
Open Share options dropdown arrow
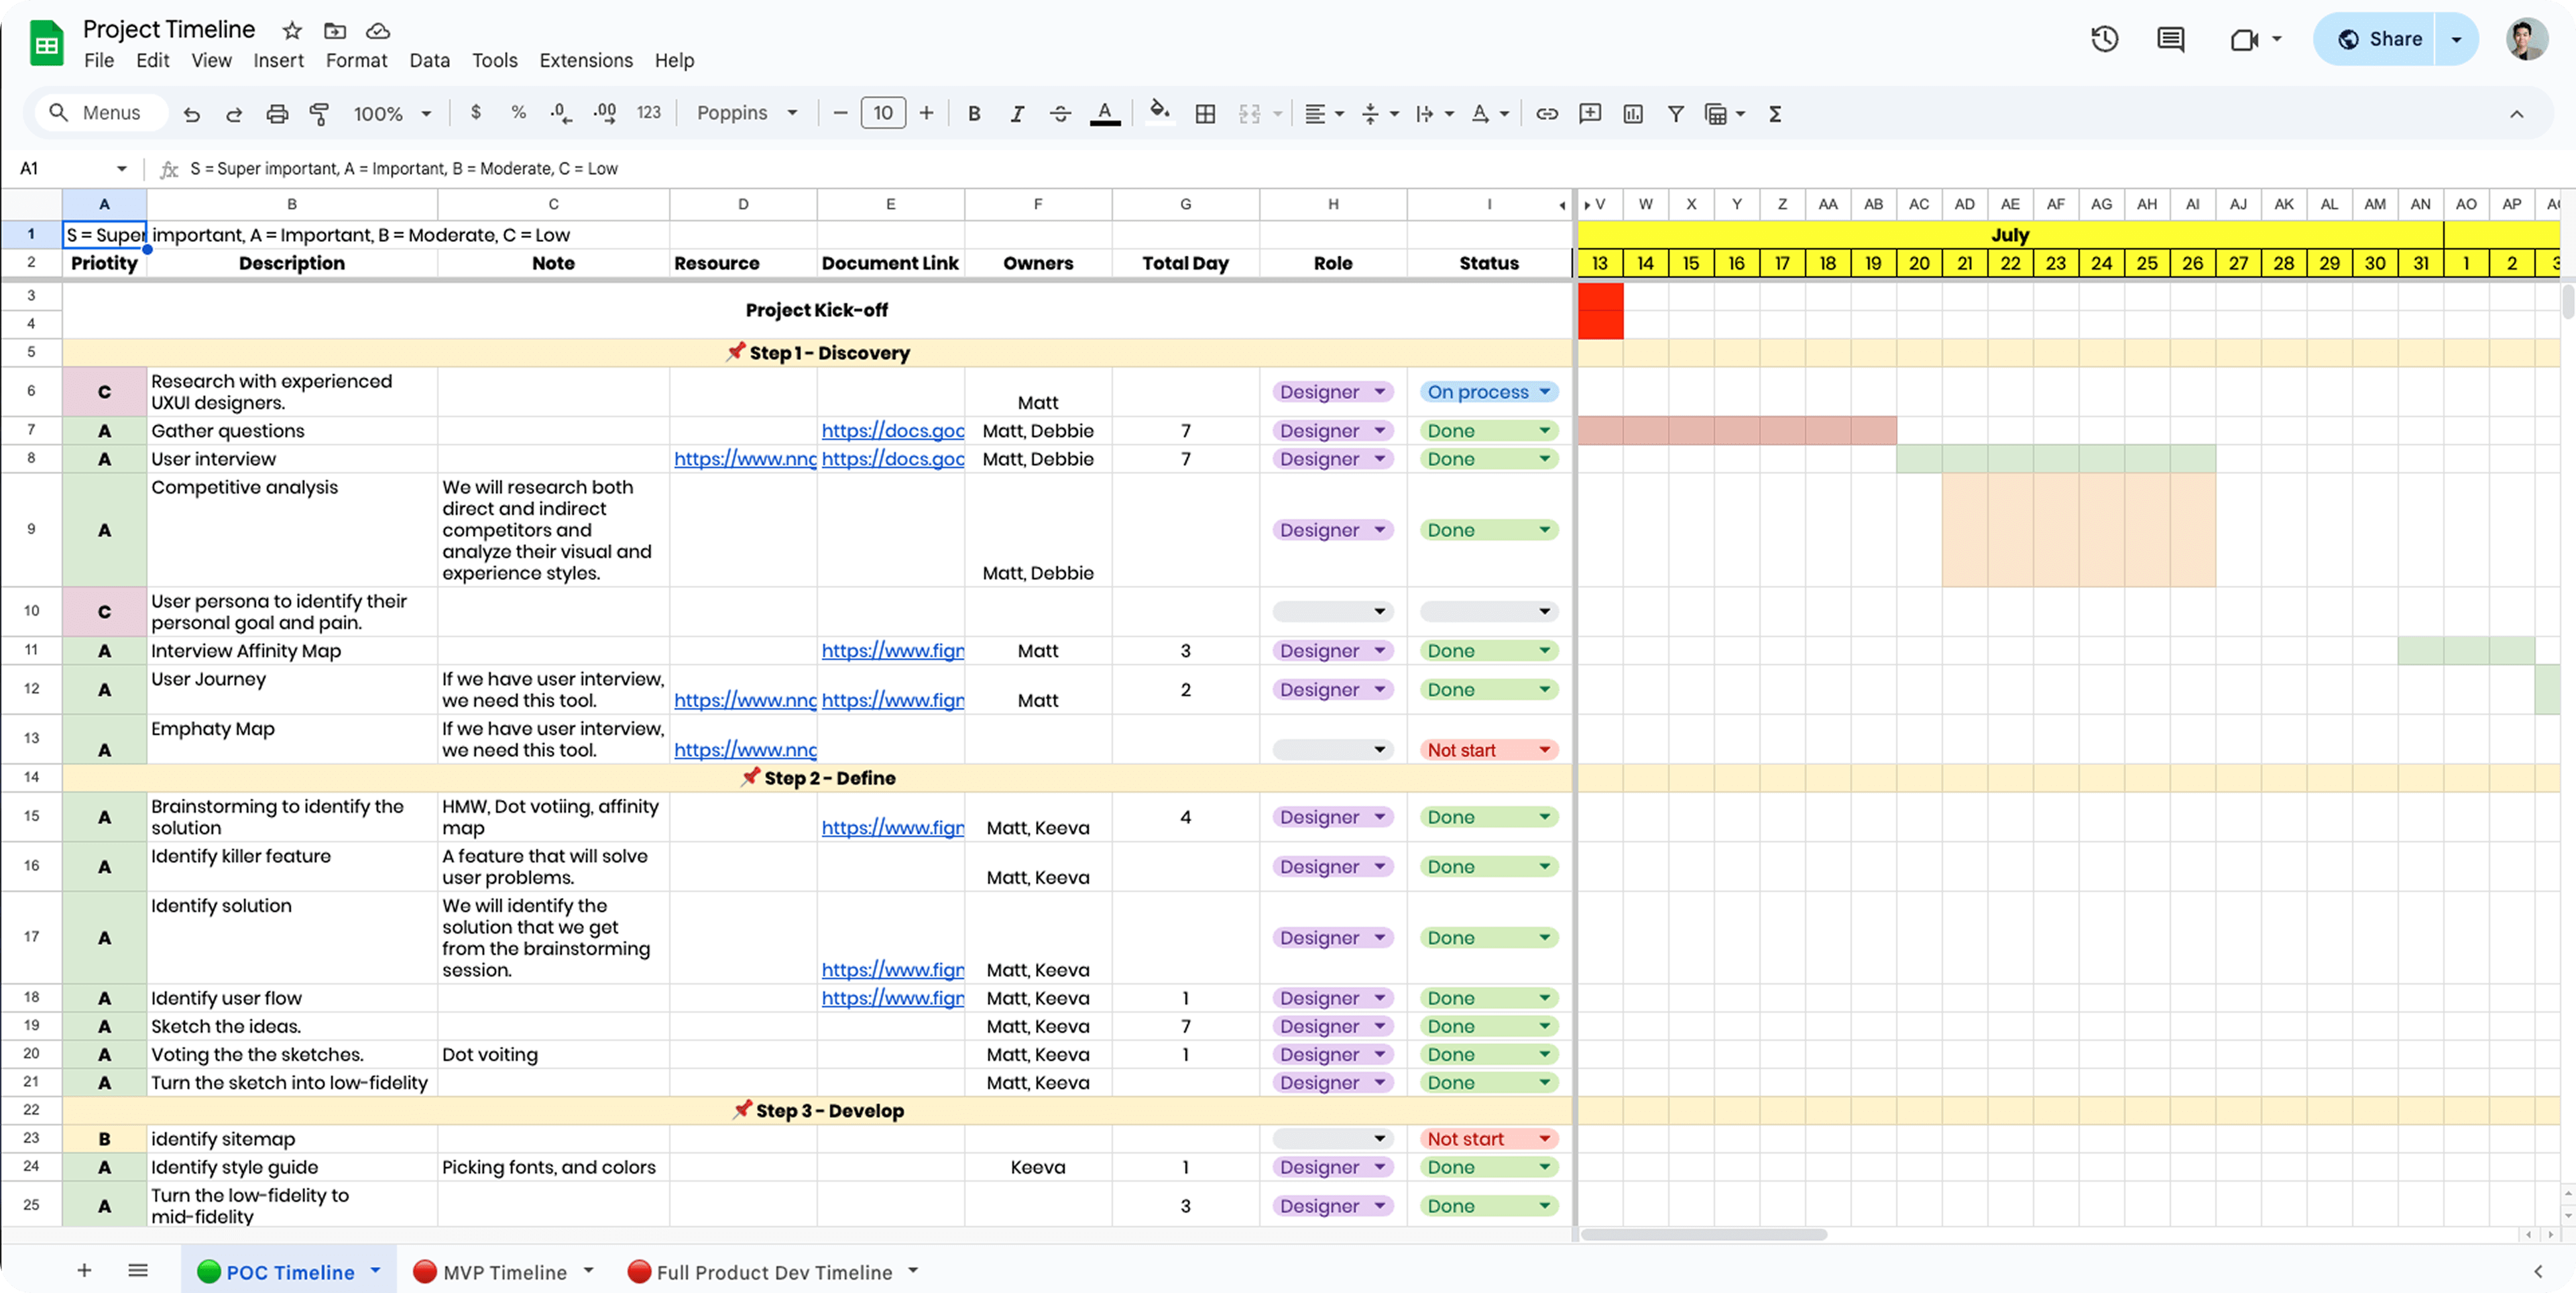2456,39
